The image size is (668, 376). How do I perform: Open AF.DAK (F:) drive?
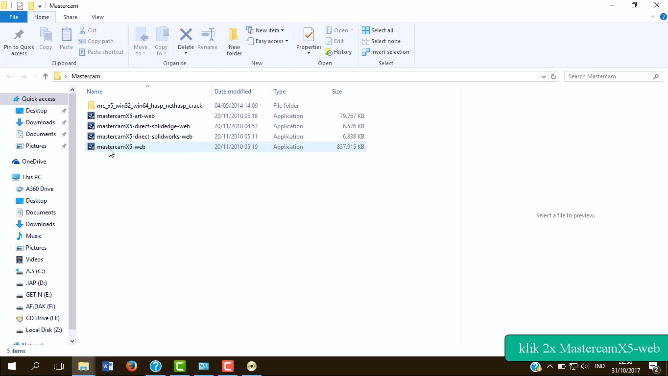pyautogui.click(x=40, y=306)
